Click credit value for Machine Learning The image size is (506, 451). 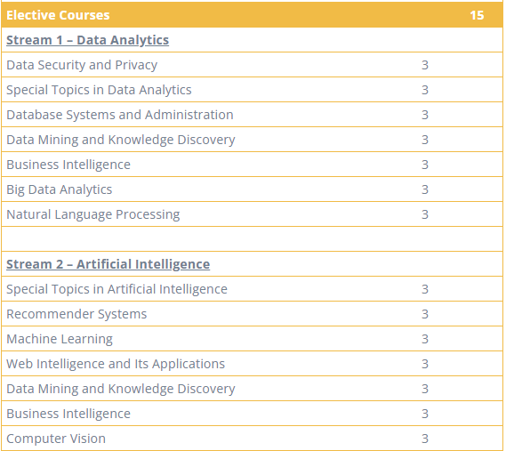click(425, 339)
